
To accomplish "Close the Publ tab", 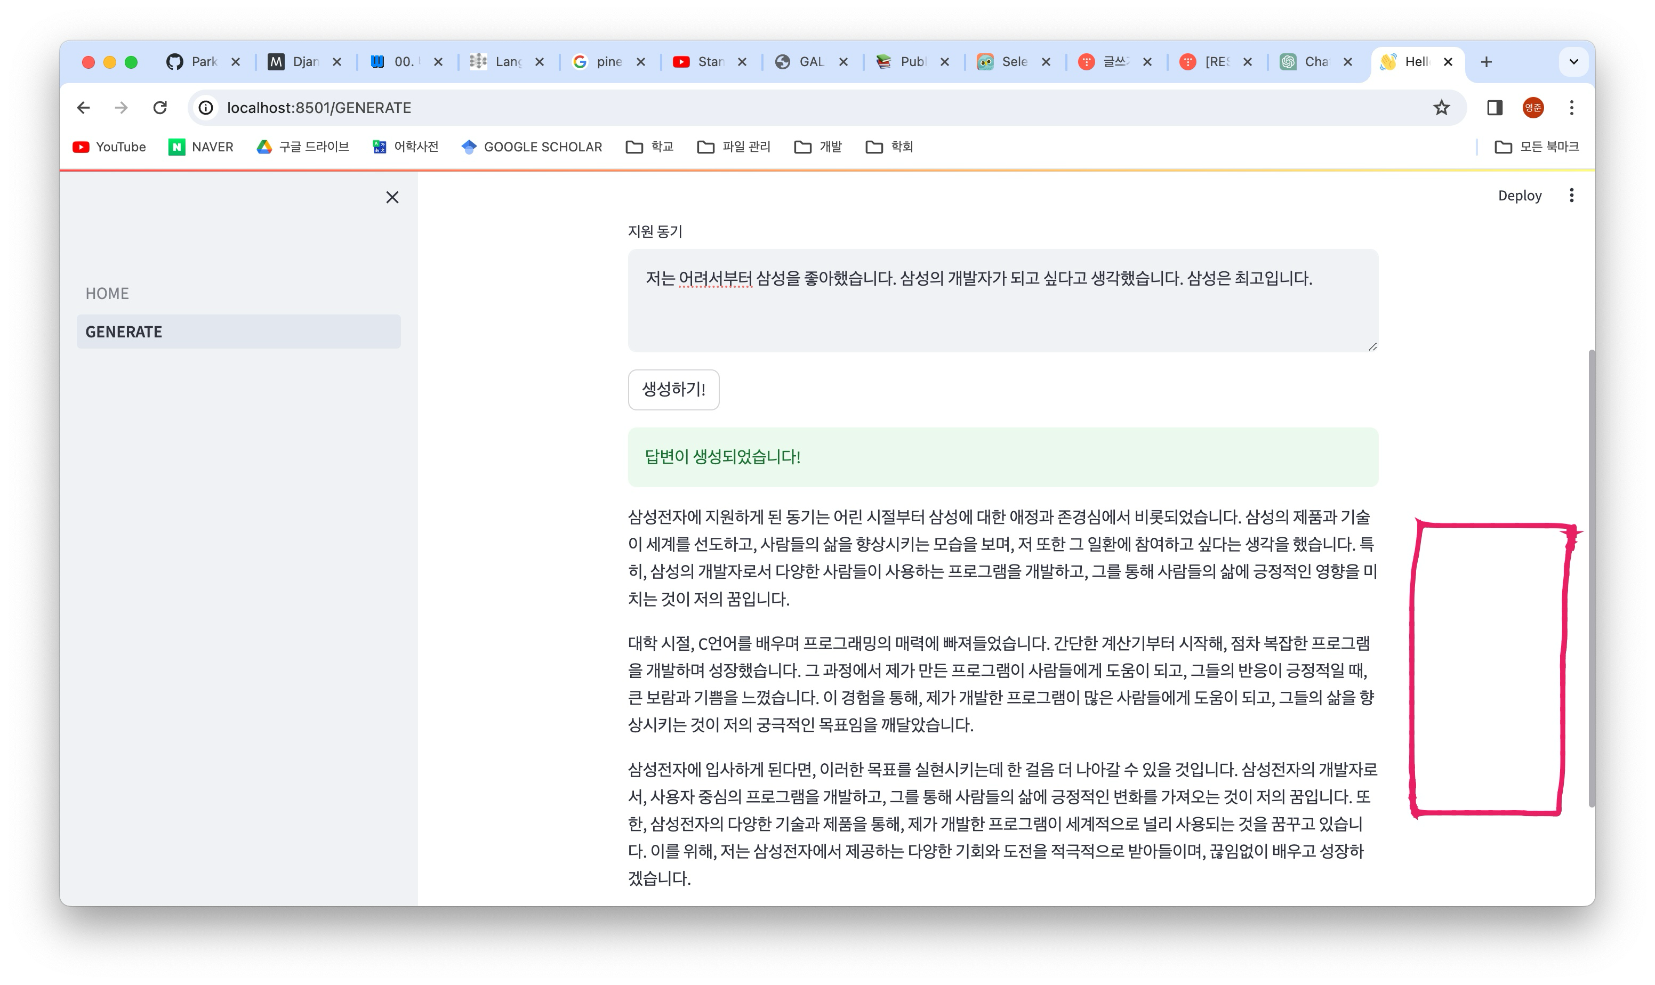I will point(945,62).
